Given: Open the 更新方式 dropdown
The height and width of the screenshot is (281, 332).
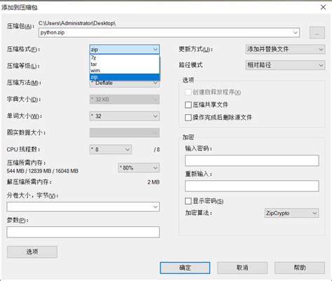Looking at the screenshot, I should tap(285, 49).
